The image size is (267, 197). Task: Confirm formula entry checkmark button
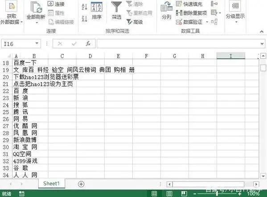[74, 44]
